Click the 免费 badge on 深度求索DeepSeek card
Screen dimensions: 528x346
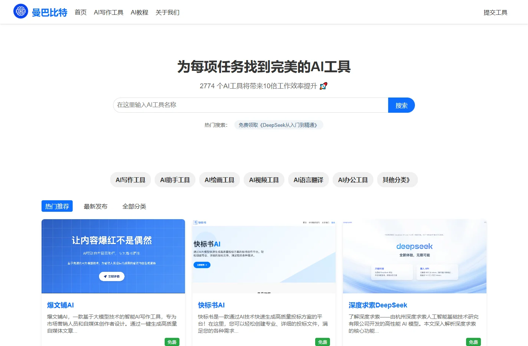[473, 342]
